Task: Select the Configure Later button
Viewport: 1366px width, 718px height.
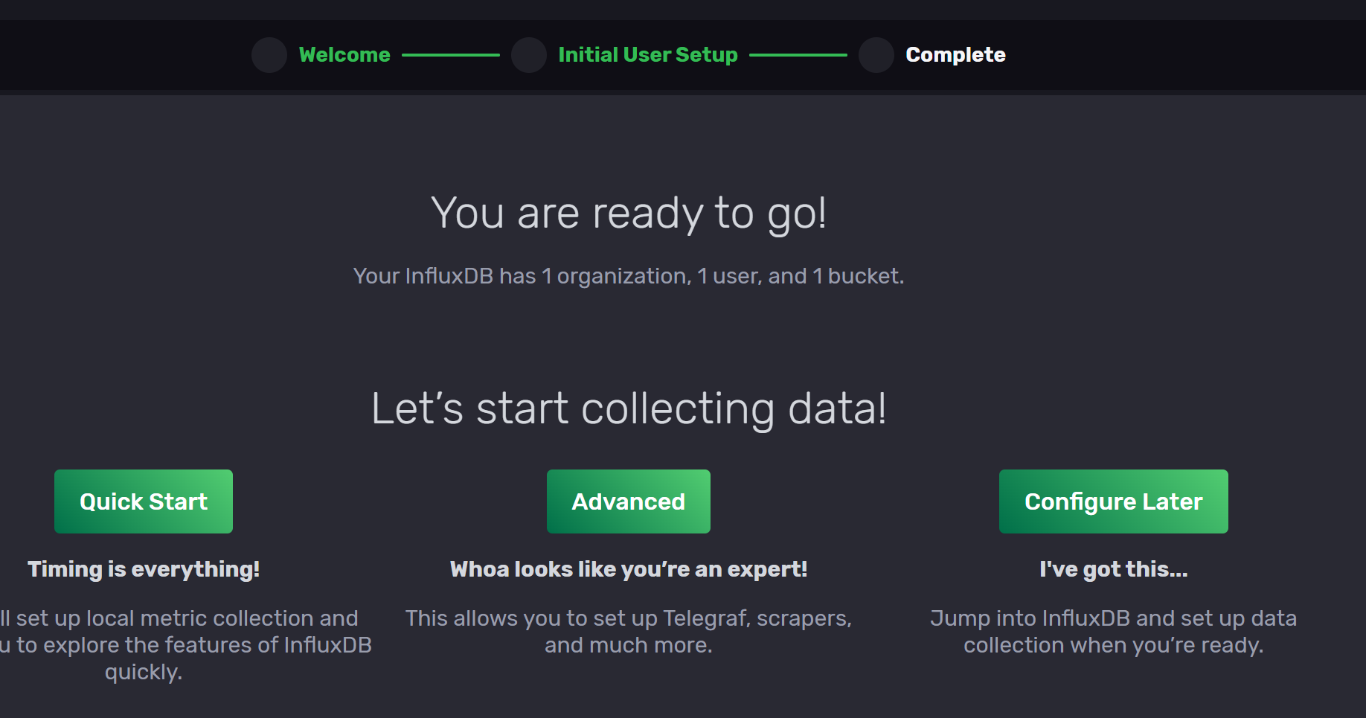Action: [x=1114, y=501]
